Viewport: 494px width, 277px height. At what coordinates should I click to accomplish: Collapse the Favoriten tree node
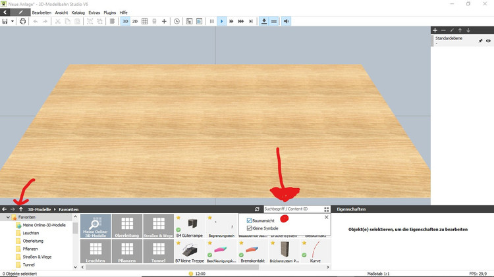click(9, 217)
